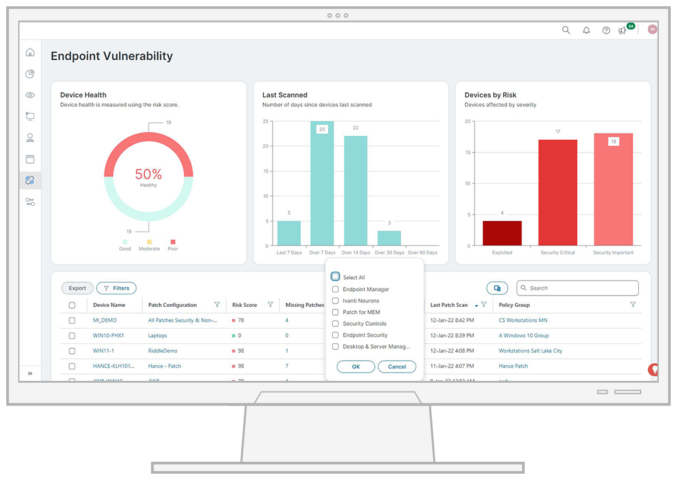Check the Endpoint Manager checkbox

(335, 289)
